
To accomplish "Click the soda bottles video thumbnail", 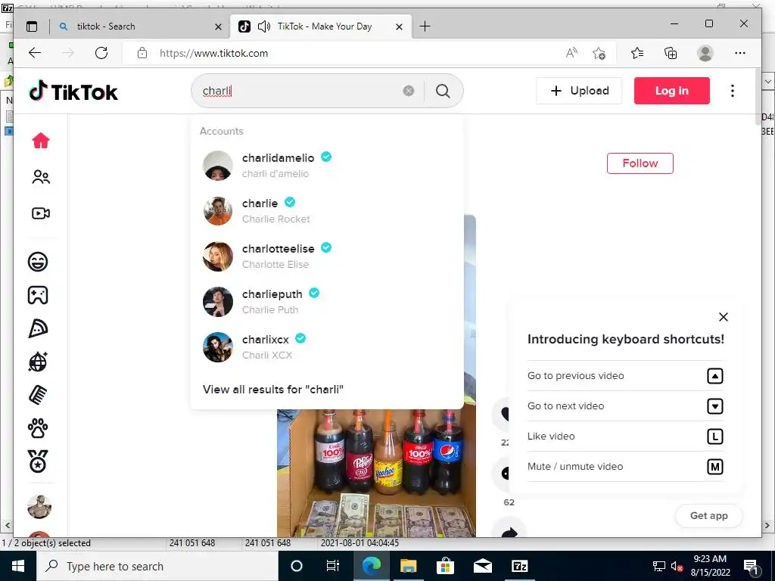I will [x=376, y=474].
